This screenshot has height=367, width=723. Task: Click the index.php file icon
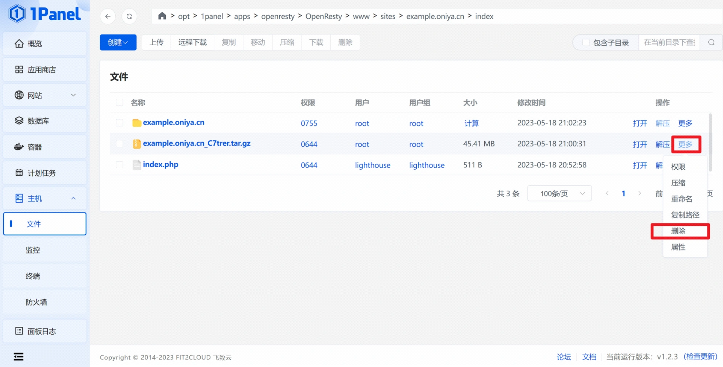137,165
